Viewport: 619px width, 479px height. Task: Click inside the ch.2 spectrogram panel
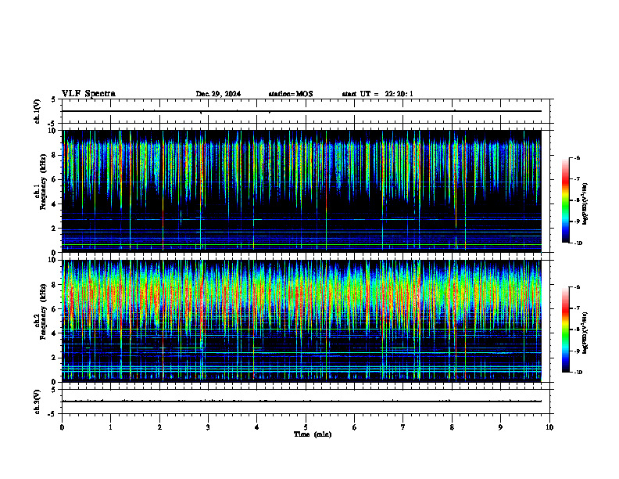click(x=302, y=321)
